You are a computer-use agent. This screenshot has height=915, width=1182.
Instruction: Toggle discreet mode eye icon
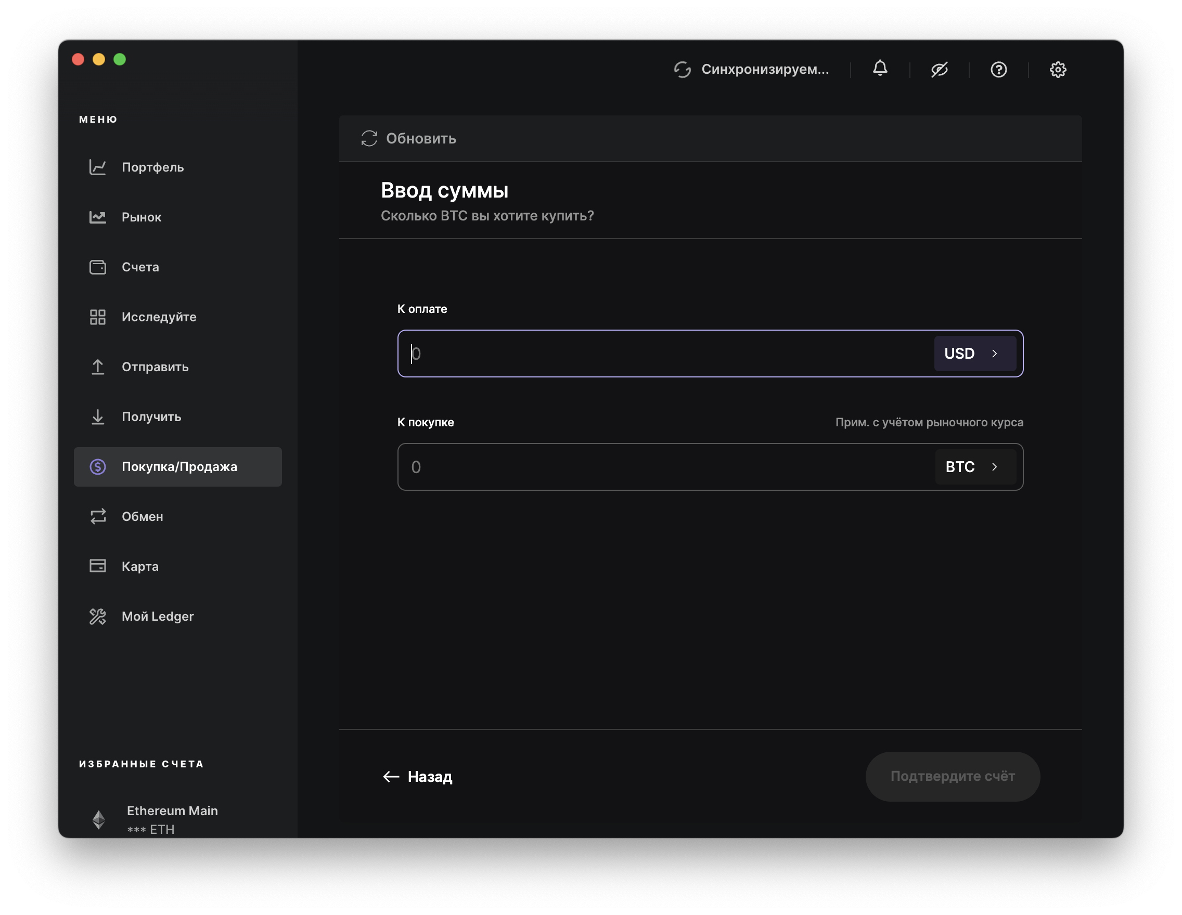[939, 69]
